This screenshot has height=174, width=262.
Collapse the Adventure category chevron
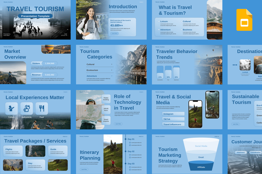(112, 76)
